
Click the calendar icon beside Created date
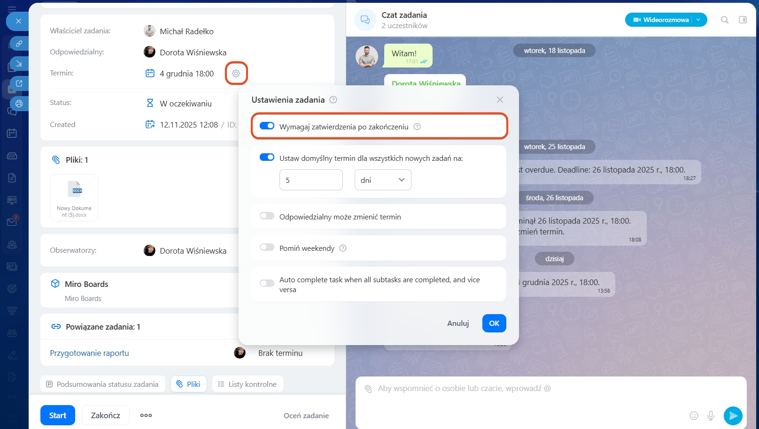coord(150,124)
